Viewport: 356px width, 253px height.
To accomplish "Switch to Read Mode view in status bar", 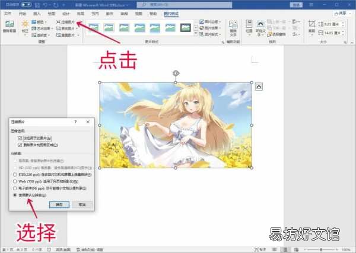I will 275,249.
